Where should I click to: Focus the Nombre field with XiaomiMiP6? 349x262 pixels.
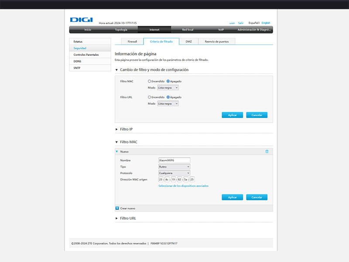click(174, 160)
